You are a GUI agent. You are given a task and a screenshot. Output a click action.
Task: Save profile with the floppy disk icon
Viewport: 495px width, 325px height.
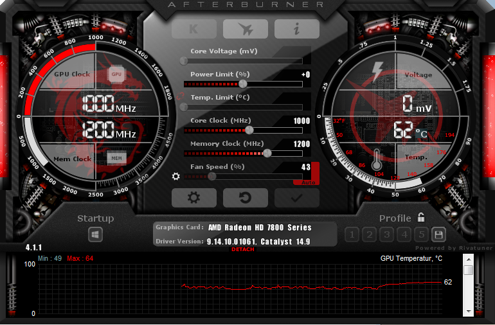point(438,234)
